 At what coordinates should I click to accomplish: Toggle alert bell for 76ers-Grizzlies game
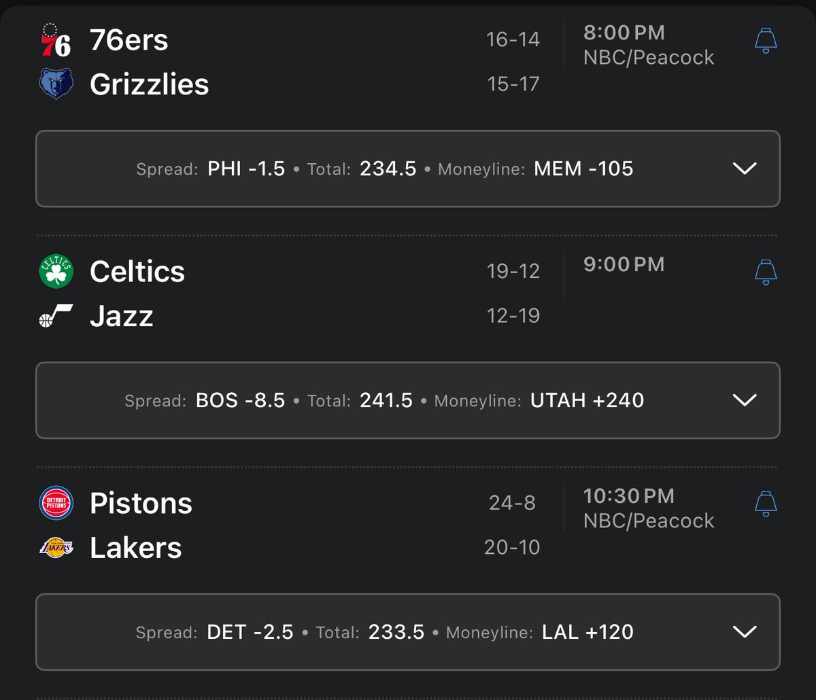(x=766, y=40)
